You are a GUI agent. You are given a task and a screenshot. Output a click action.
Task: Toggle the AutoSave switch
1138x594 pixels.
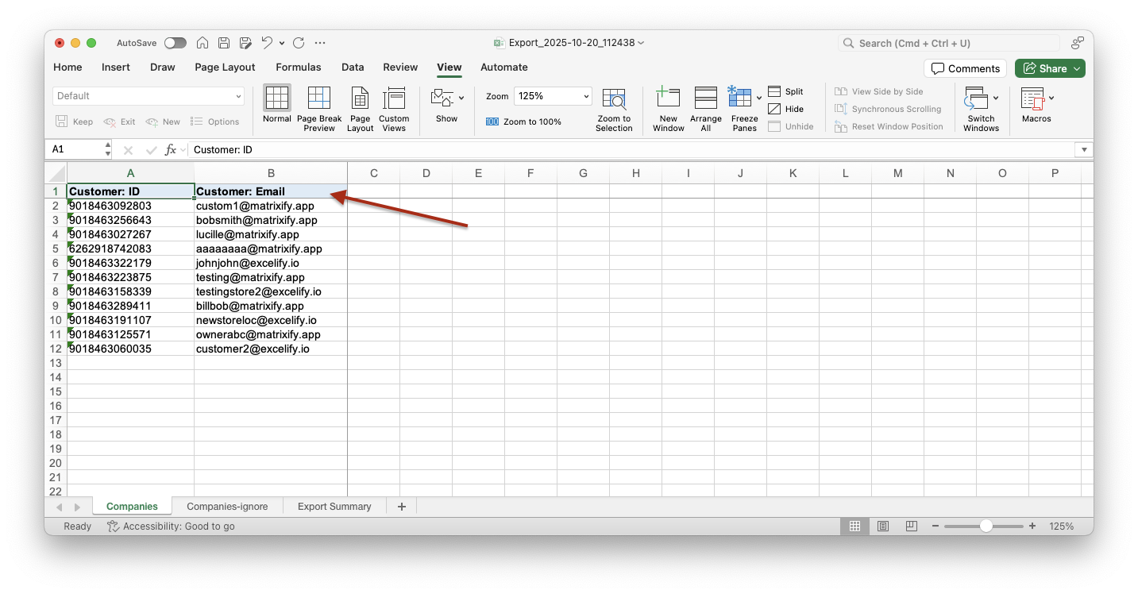click(175, 43)
